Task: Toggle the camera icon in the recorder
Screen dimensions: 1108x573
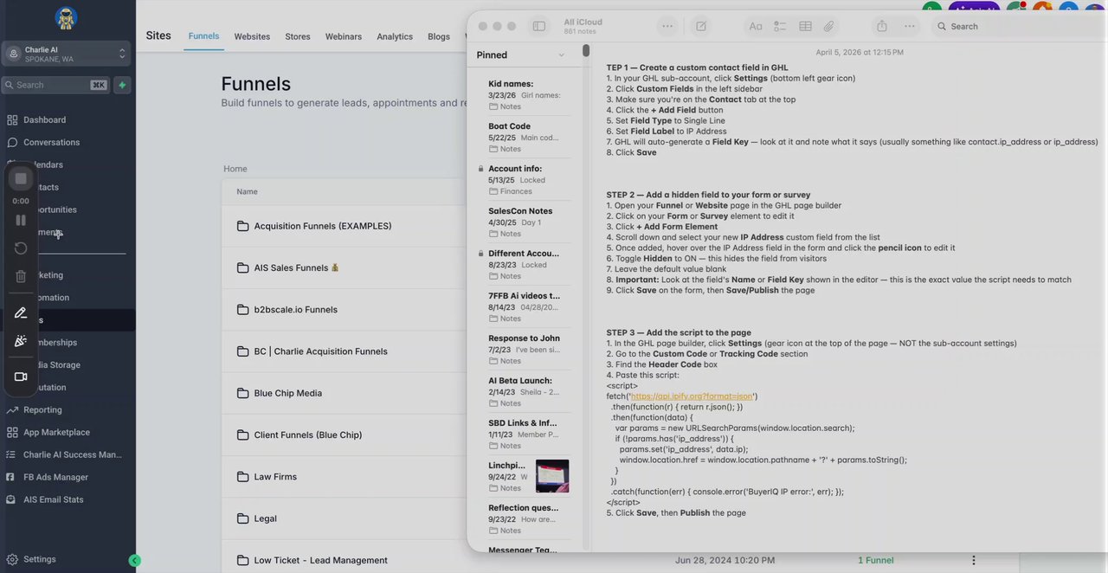Action: [21, 377]
